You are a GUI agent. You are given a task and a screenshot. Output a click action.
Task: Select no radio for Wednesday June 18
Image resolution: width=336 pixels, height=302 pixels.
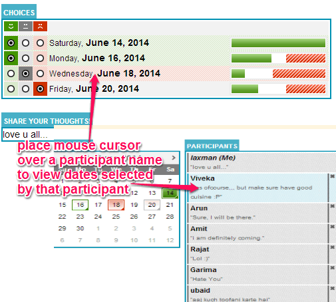40,73
